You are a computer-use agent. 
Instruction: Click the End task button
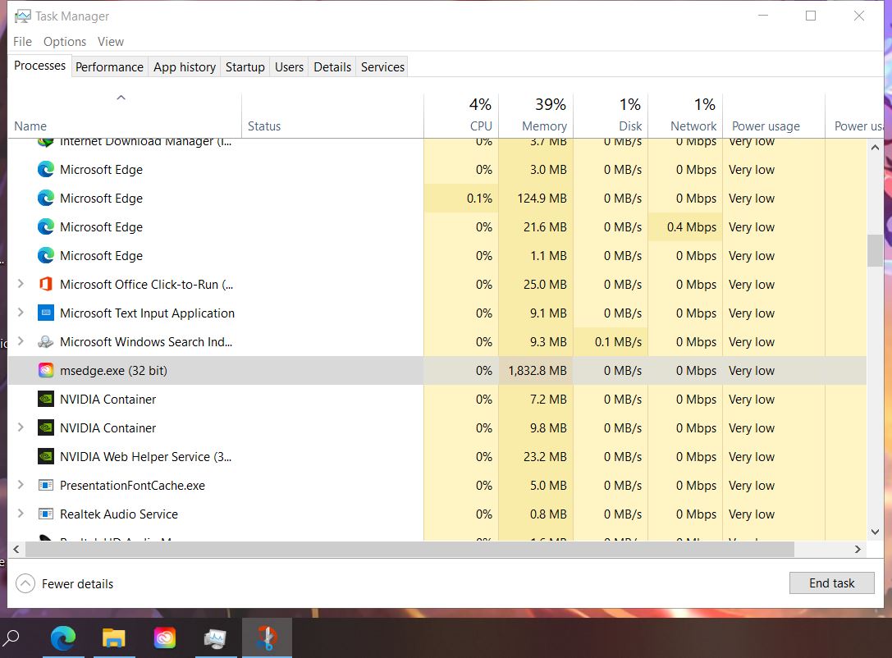tap(831, 583)
